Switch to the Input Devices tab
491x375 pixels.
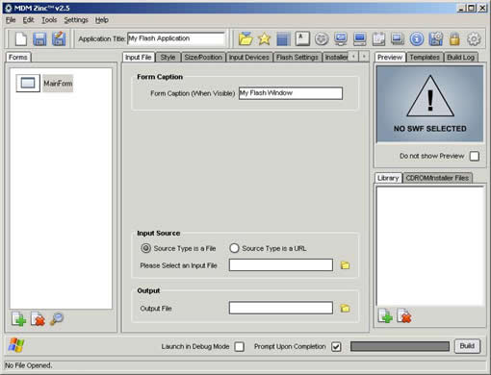pos(249,58)
